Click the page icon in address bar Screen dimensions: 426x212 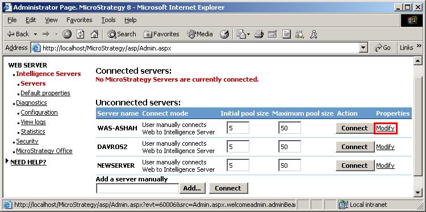coord(36,48)
